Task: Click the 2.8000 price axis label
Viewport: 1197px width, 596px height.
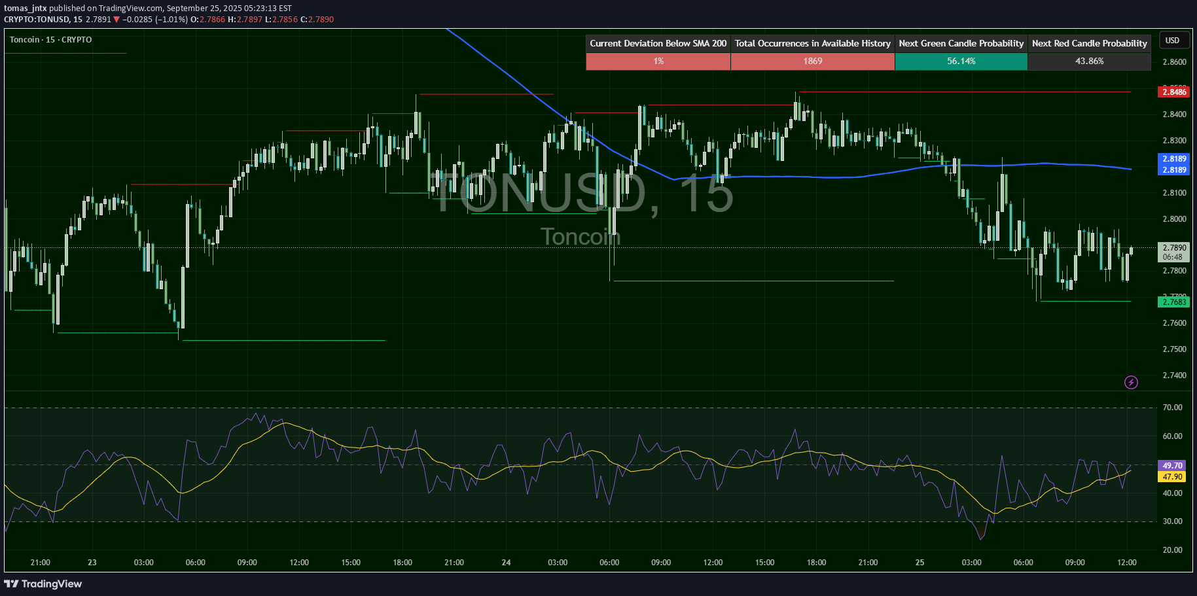Action: tap(1174, 219)
